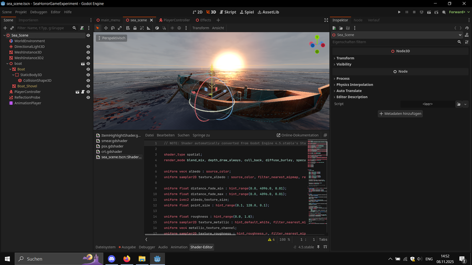472x265 pixels.
Task: Open the main_menu scene tab
Action: click(109, 20)
